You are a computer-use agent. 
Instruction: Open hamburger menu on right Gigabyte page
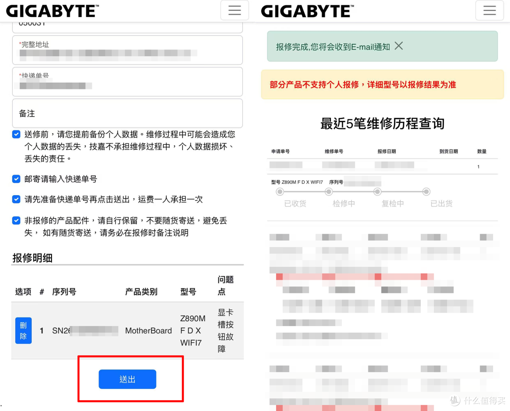[489, 10]
